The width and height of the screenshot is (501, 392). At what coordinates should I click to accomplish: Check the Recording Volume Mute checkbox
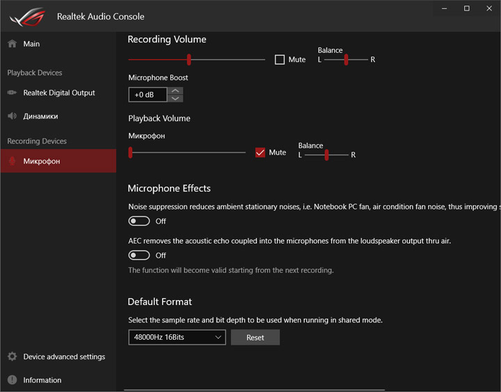pyautogui.click(x=280, y=60)
